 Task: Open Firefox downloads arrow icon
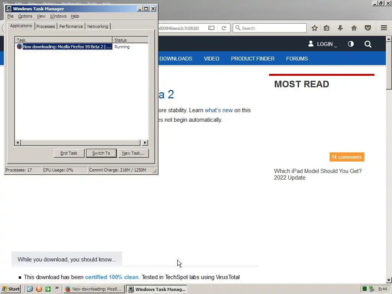340,28
